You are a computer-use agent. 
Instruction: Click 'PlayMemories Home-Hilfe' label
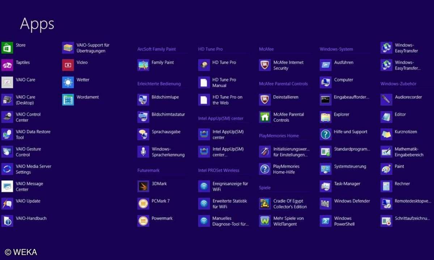point(286,169)
